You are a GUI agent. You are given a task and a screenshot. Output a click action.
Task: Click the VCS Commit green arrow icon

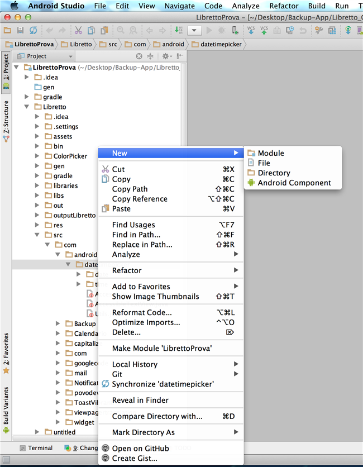coord(264,30)
